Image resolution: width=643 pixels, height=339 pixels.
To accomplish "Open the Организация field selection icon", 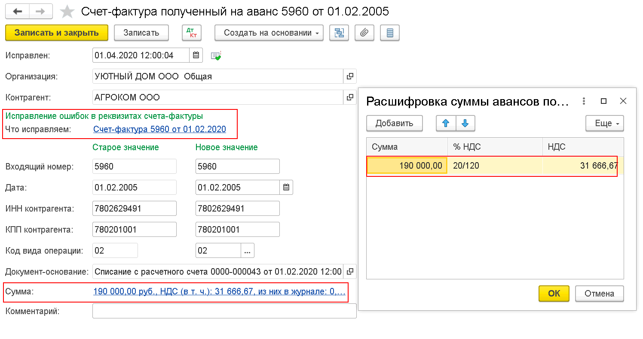I will 350,77.
